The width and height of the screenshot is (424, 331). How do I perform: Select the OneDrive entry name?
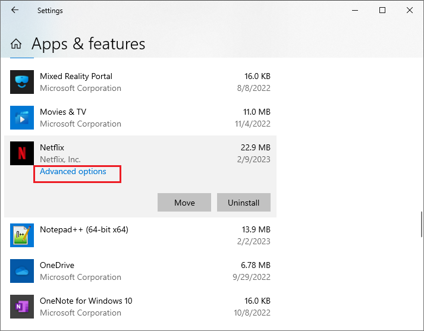pyautogui.click(x=57, y=265)
